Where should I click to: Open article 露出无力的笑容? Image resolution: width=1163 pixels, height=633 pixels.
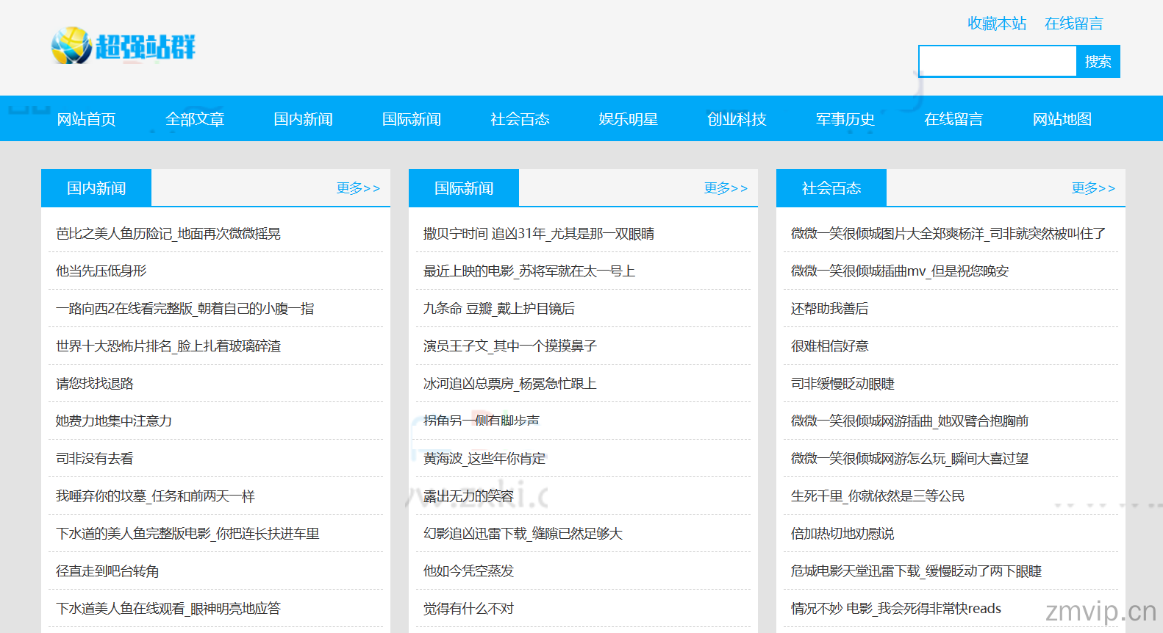(469, 496)
